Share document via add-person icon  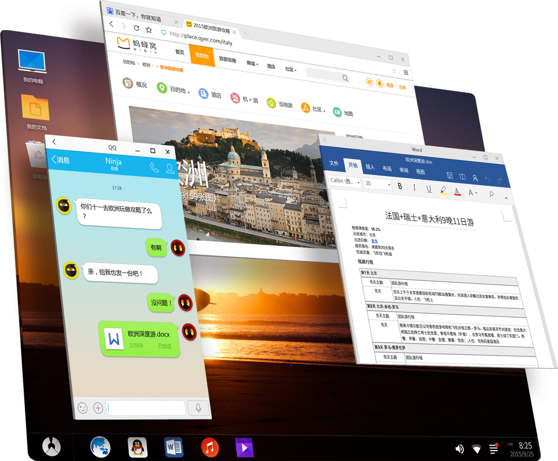[x=475, y=178]
